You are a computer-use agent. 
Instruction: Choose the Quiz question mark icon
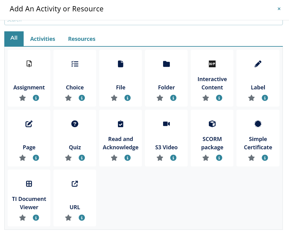[x=75, y=124]
